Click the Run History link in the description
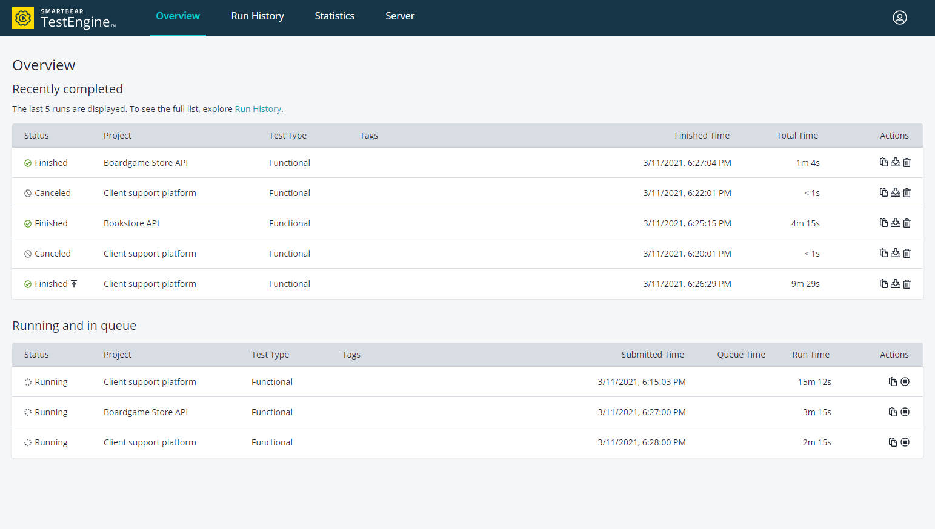This screenshot has width=935, height=529. point(258,108)
